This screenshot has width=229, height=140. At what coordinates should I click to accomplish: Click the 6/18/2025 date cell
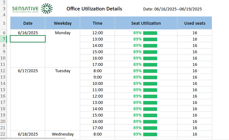pos(28,134)
